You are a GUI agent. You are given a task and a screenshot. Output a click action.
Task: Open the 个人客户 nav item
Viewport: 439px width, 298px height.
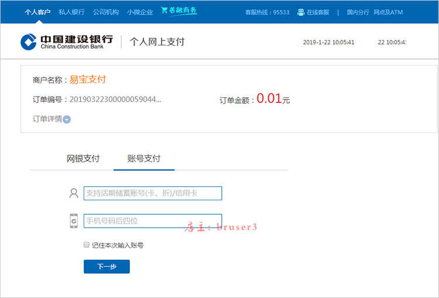coord(37,12)
